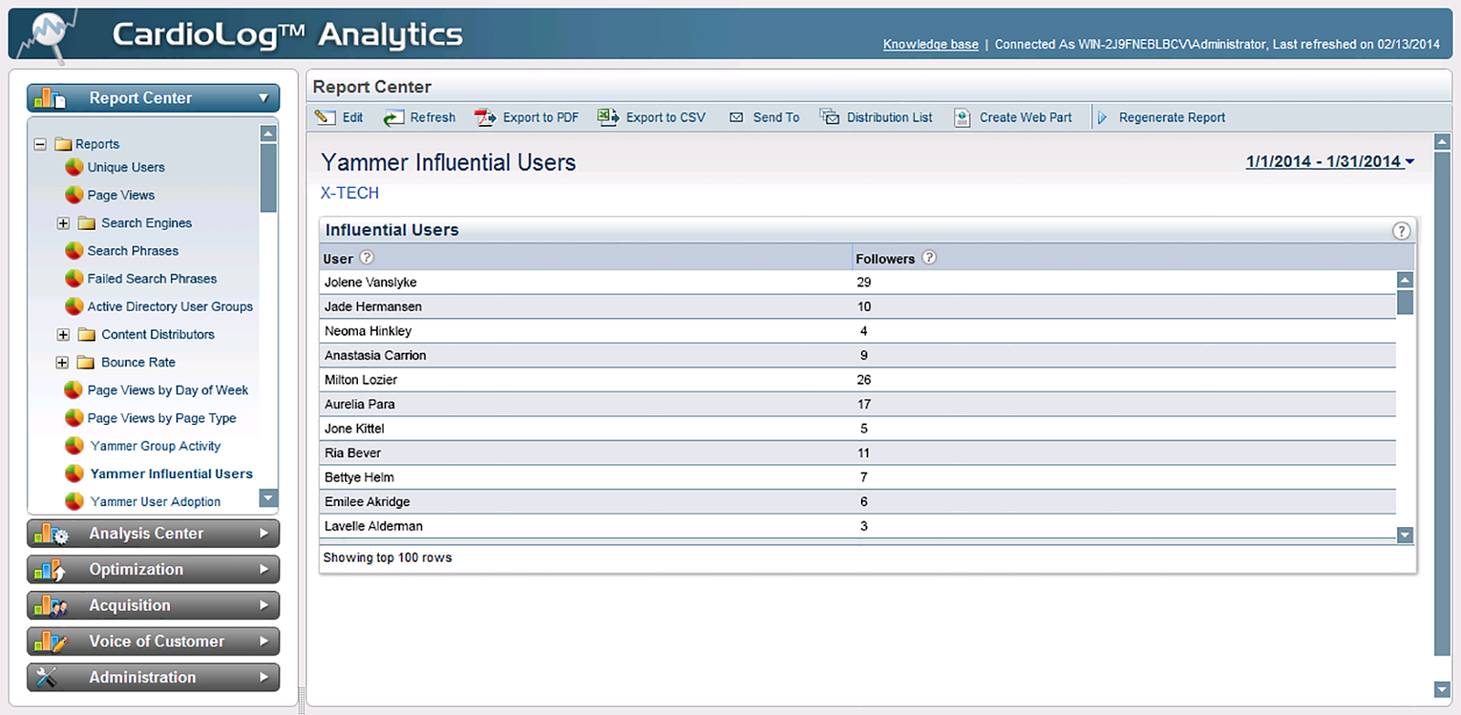1461x715 pixels.
Task: Click the Send To envelope icon
Action: coord(736,118)
